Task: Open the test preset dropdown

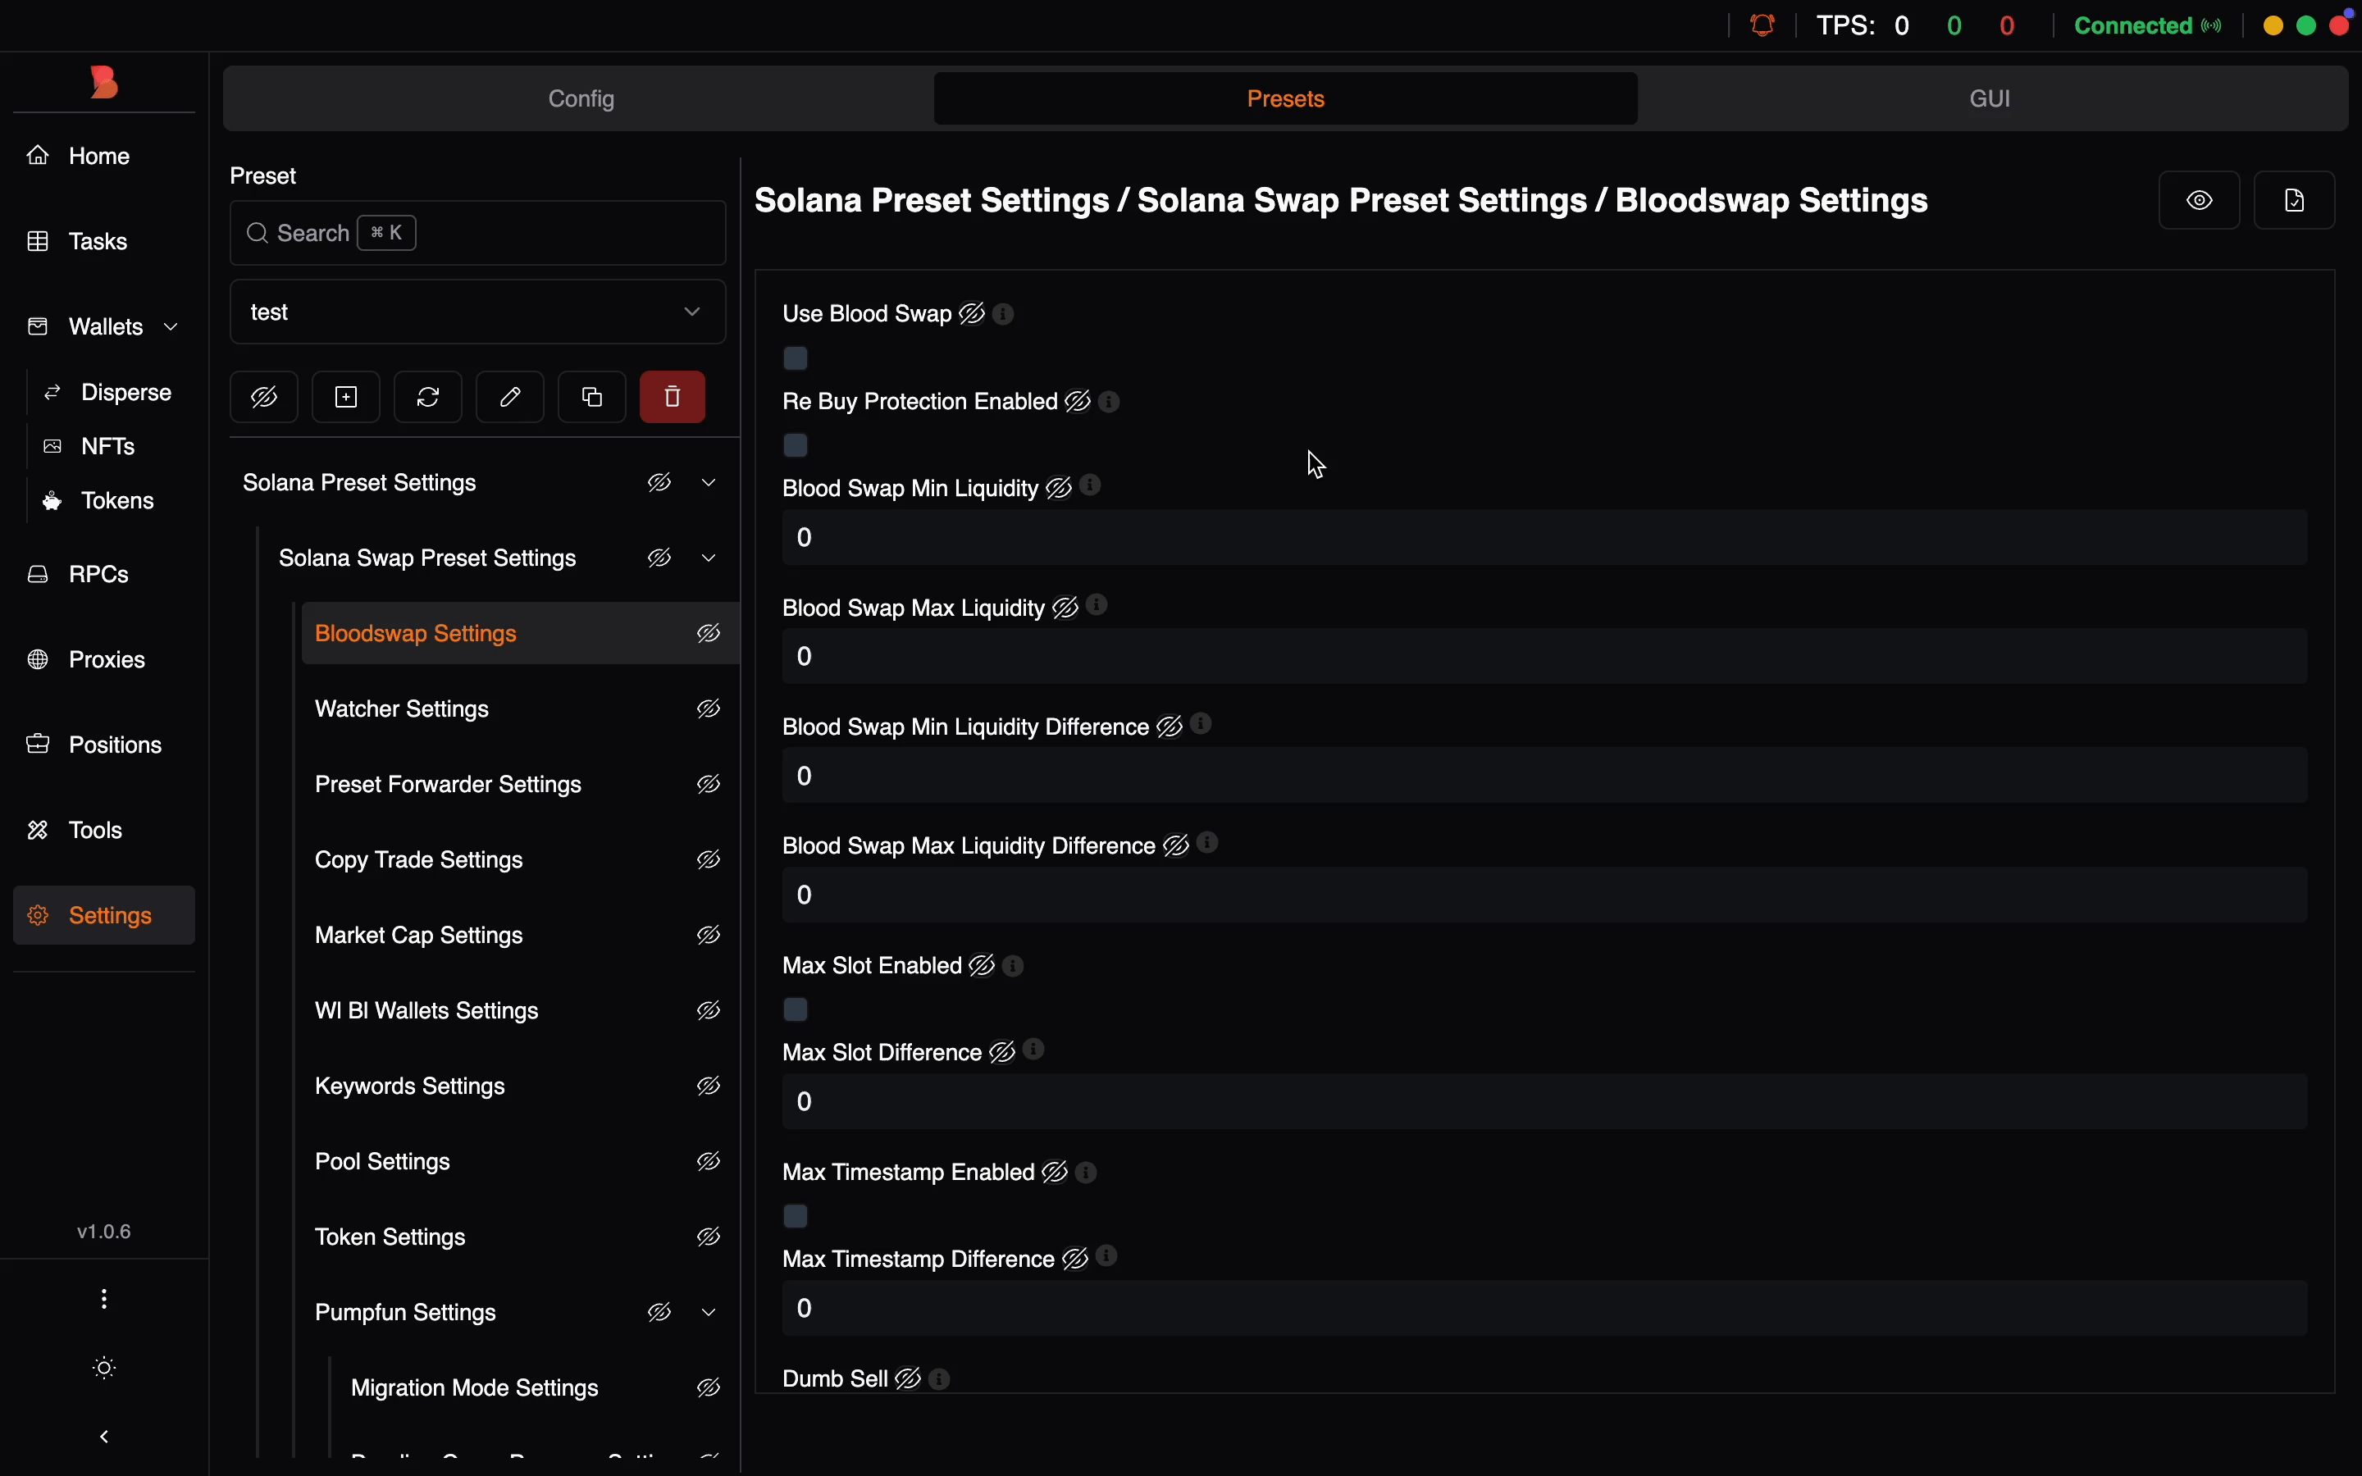Action: click(477, 312)
